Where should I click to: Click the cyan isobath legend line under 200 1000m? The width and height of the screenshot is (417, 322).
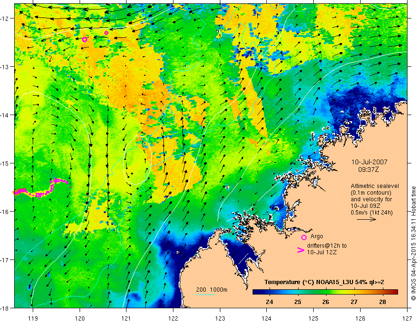click(206, 295)
